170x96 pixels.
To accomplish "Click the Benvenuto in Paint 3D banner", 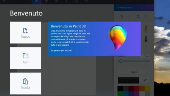I will [95, 39].
